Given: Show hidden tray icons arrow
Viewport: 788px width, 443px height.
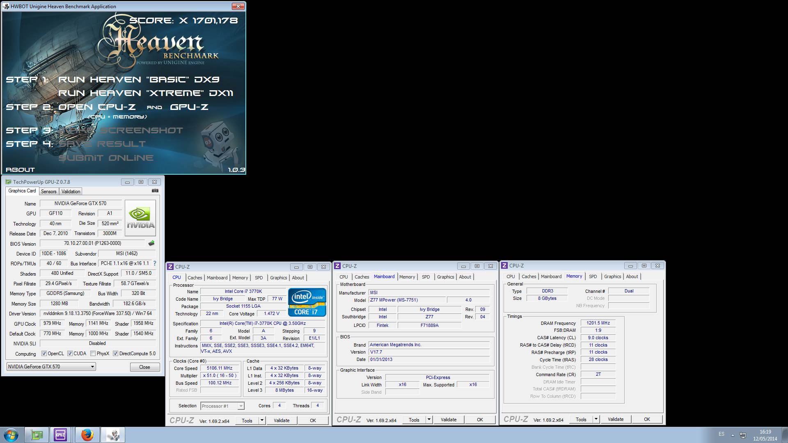Looking at the screenshot, I should coord(733,435).
